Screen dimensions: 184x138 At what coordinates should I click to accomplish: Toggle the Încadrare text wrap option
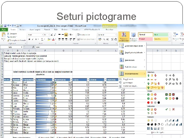tap(83, 35)
